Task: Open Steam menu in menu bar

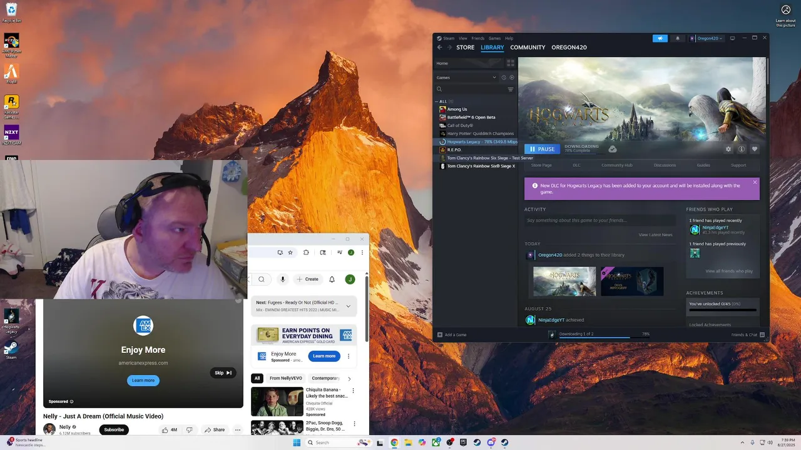Action: [x=449, y=38]
